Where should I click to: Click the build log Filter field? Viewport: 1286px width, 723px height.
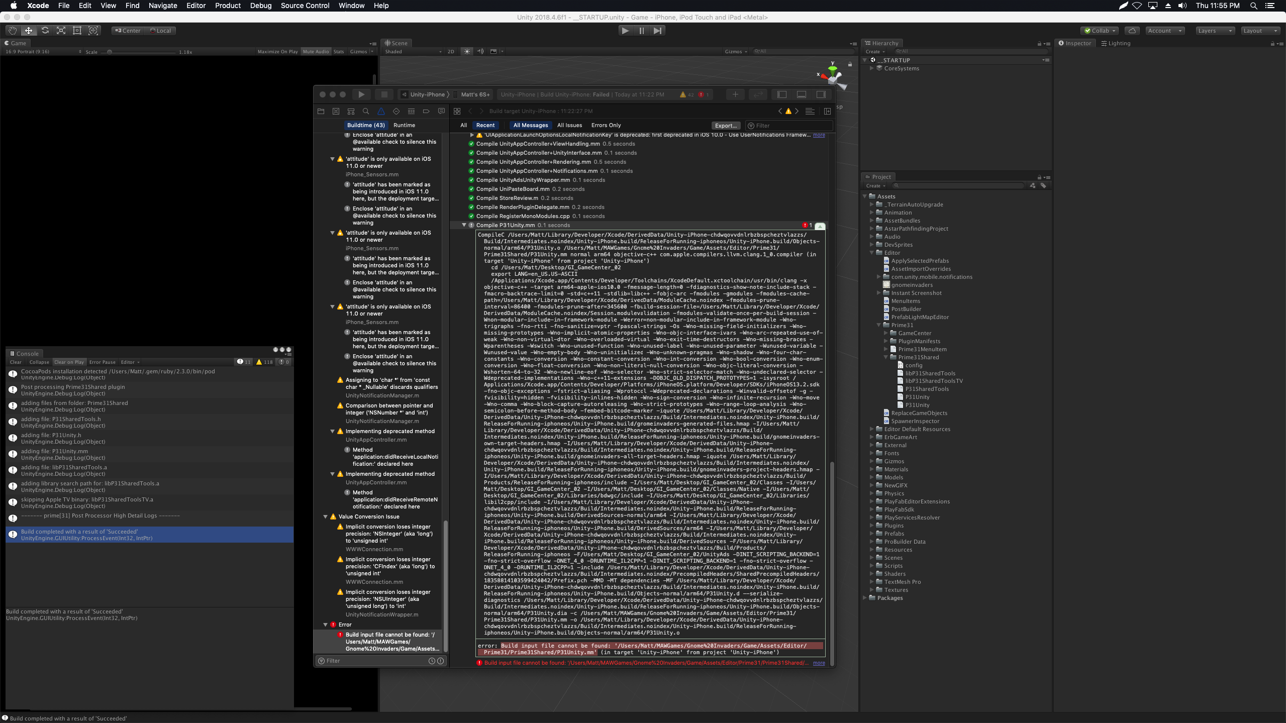[x=789, y=126]
